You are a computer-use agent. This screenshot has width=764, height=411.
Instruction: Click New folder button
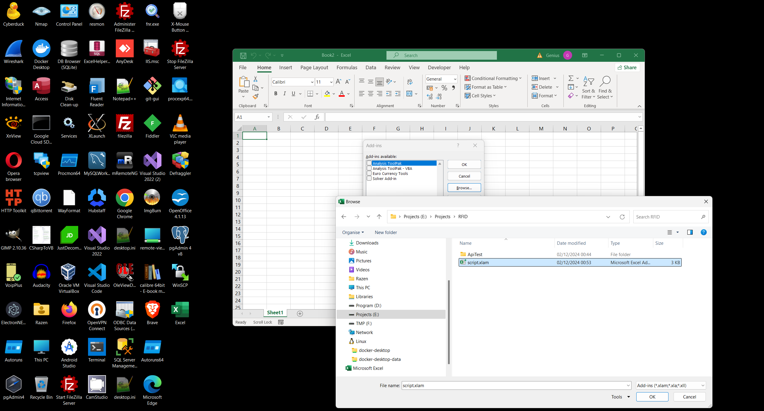pyautogui.click(x=386, y=233)
